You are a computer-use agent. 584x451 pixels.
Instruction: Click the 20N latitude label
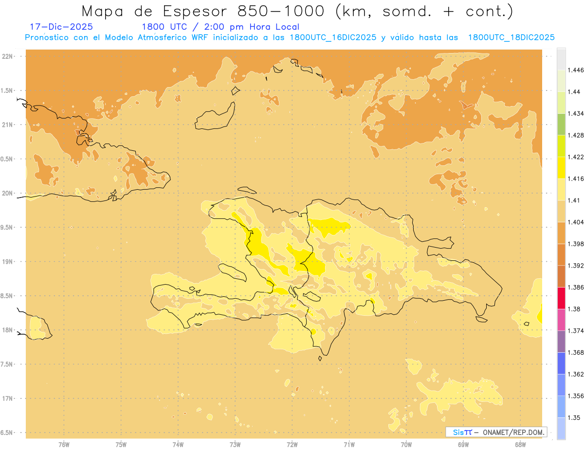pyautogui.click(x=7, y=193)
